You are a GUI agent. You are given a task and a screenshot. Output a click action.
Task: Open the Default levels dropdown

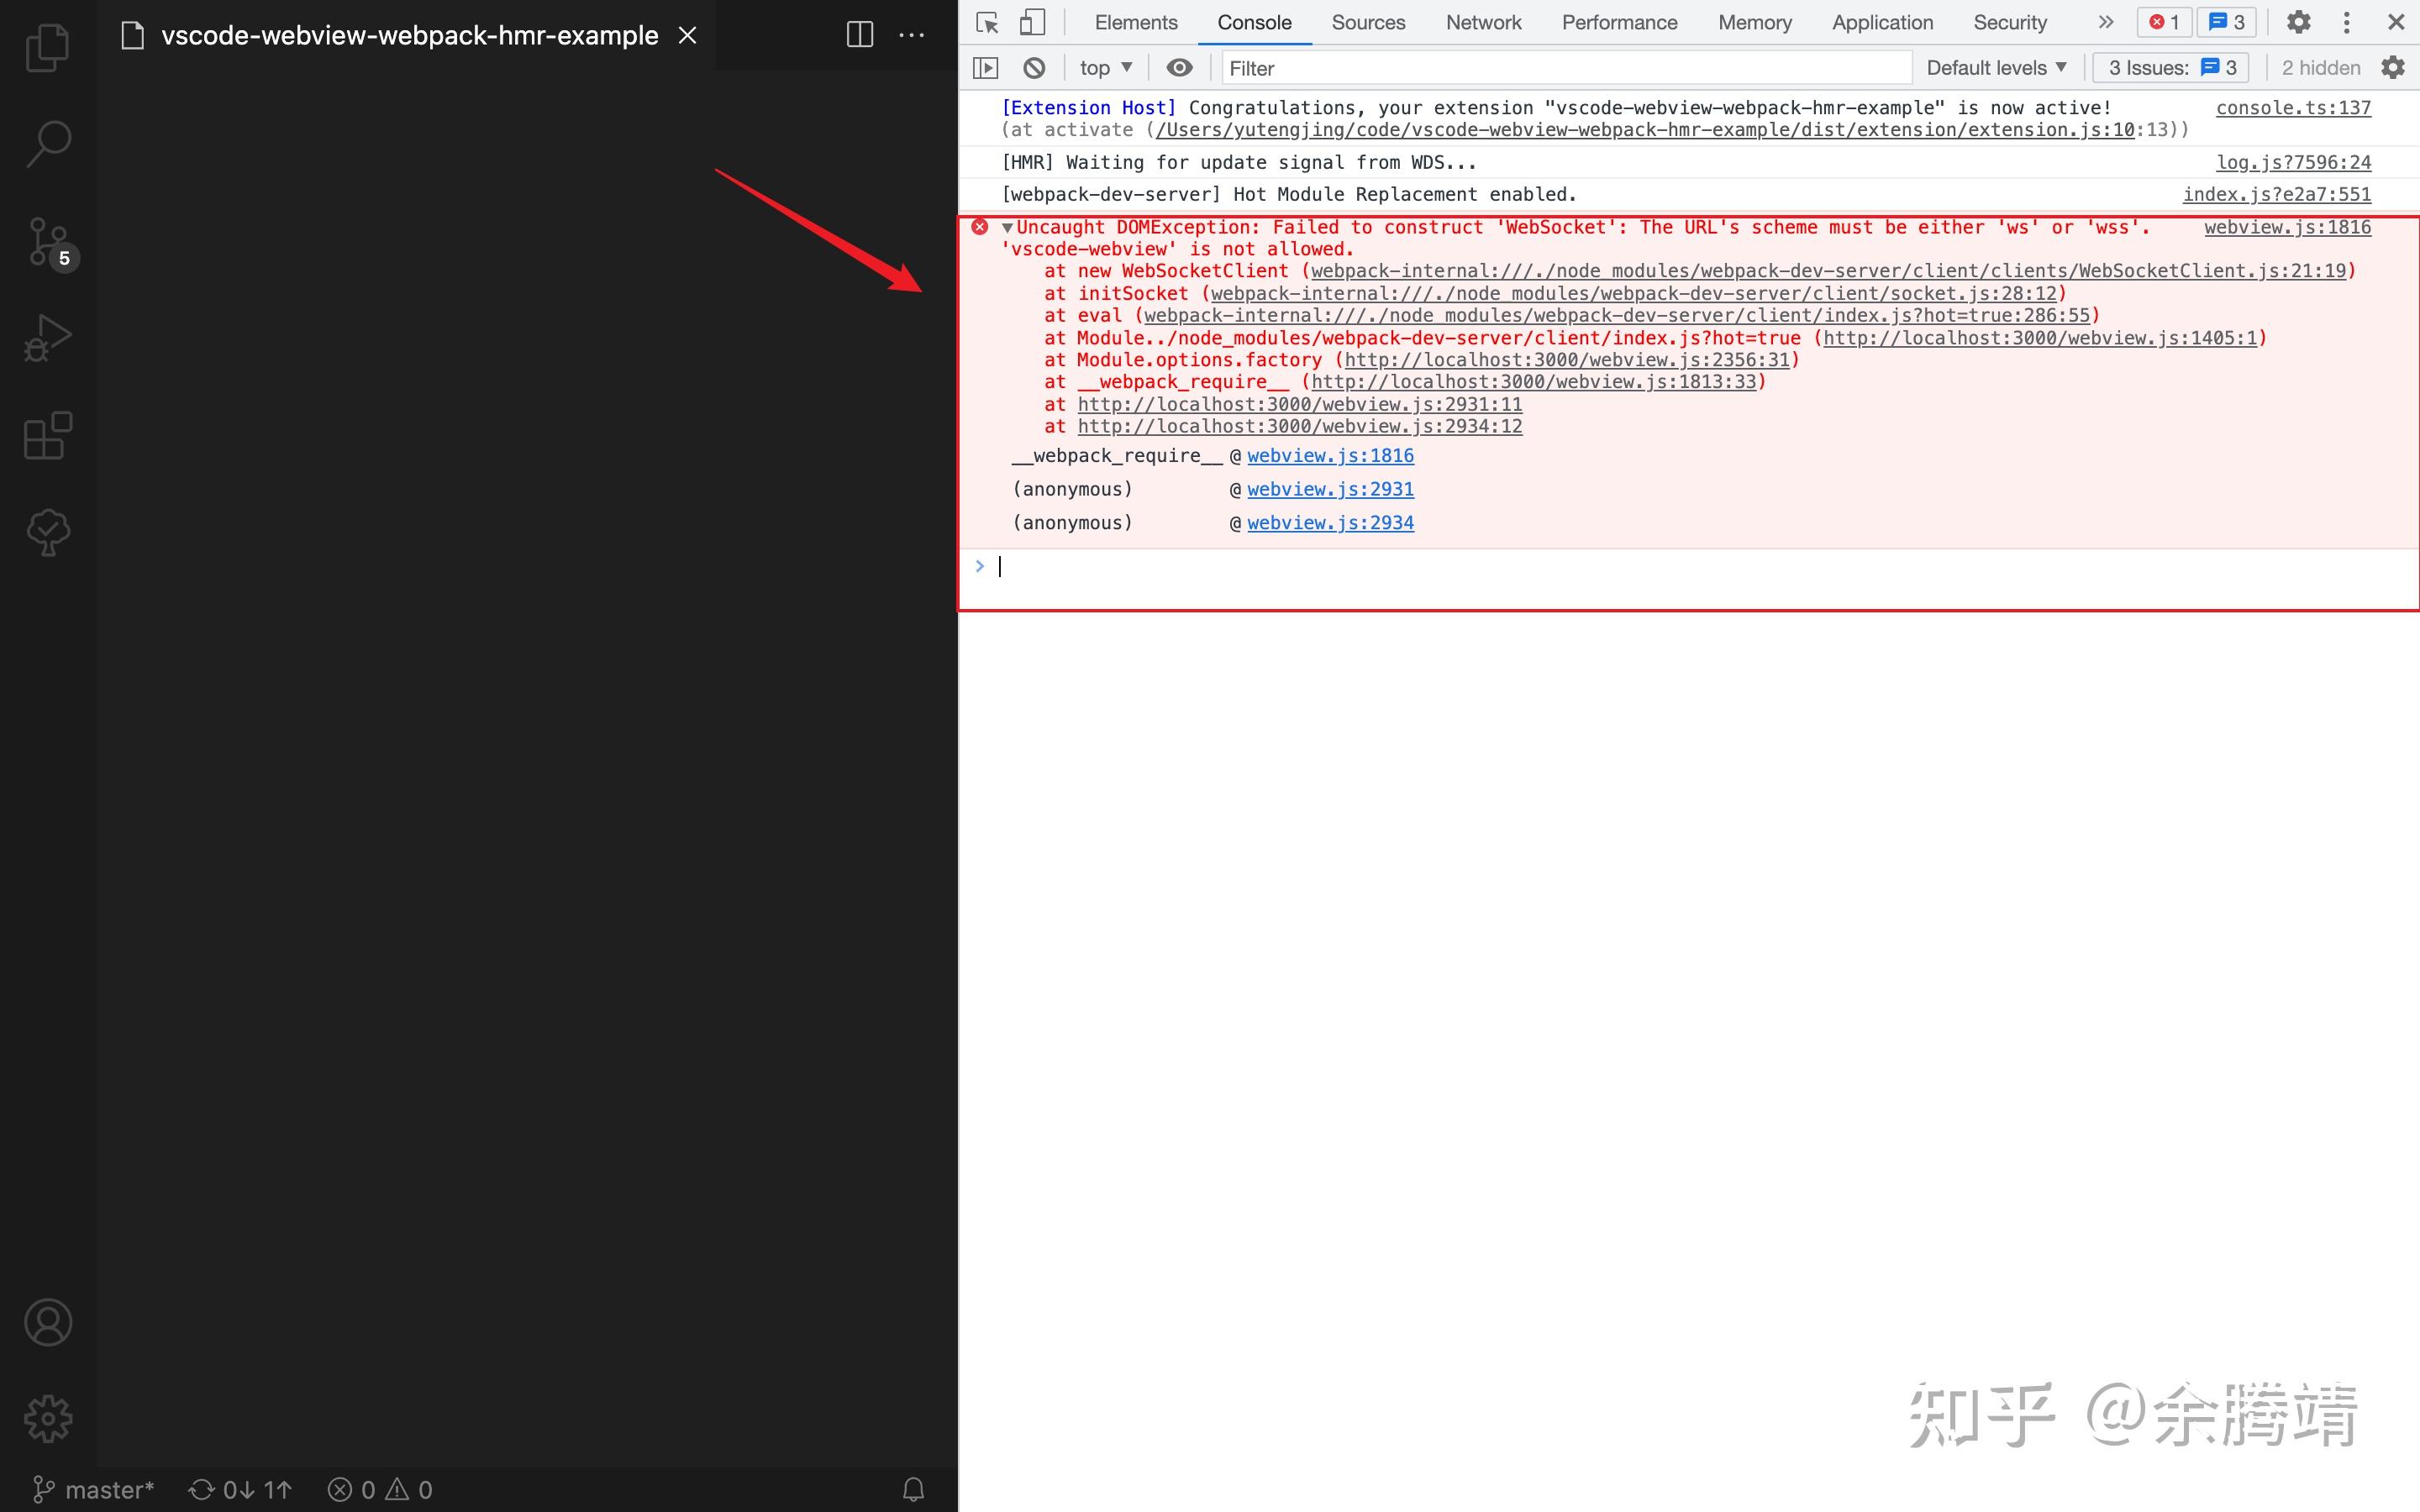pyautogui.click(x=1995, y=68)
